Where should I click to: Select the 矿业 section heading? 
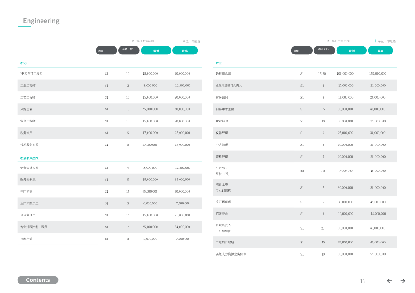tap(219, 63)
